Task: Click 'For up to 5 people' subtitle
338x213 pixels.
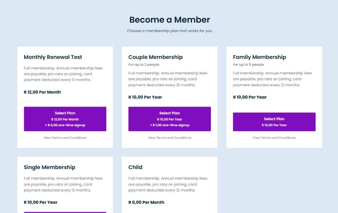Action: [x=248, y=65]
